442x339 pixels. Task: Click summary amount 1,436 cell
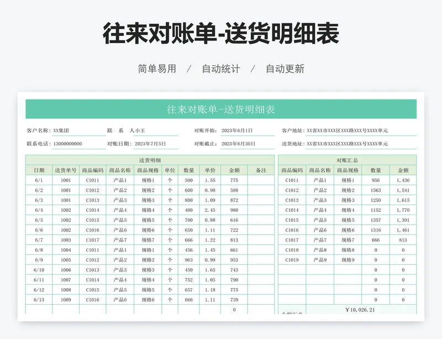point(403,180)
